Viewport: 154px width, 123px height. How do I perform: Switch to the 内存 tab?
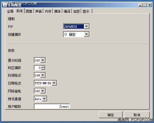48,11
